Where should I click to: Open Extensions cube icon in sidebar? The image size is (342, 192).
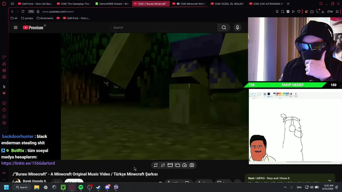coord(4,117)
